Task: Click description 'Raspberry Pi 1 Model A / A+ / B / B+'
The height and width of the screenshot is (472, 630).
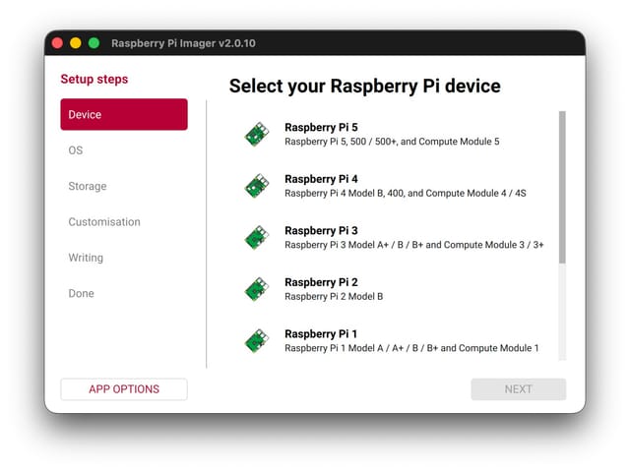Action: click(411, 348)
